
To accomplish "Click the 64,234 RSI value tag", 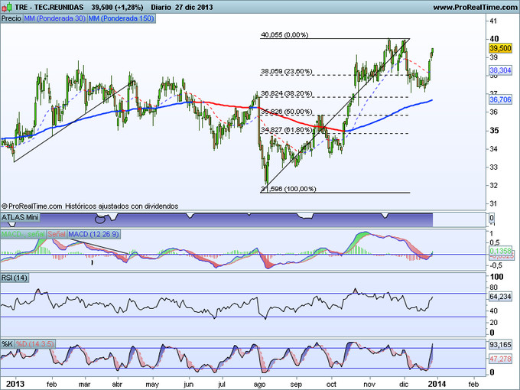I will point(499,296).
